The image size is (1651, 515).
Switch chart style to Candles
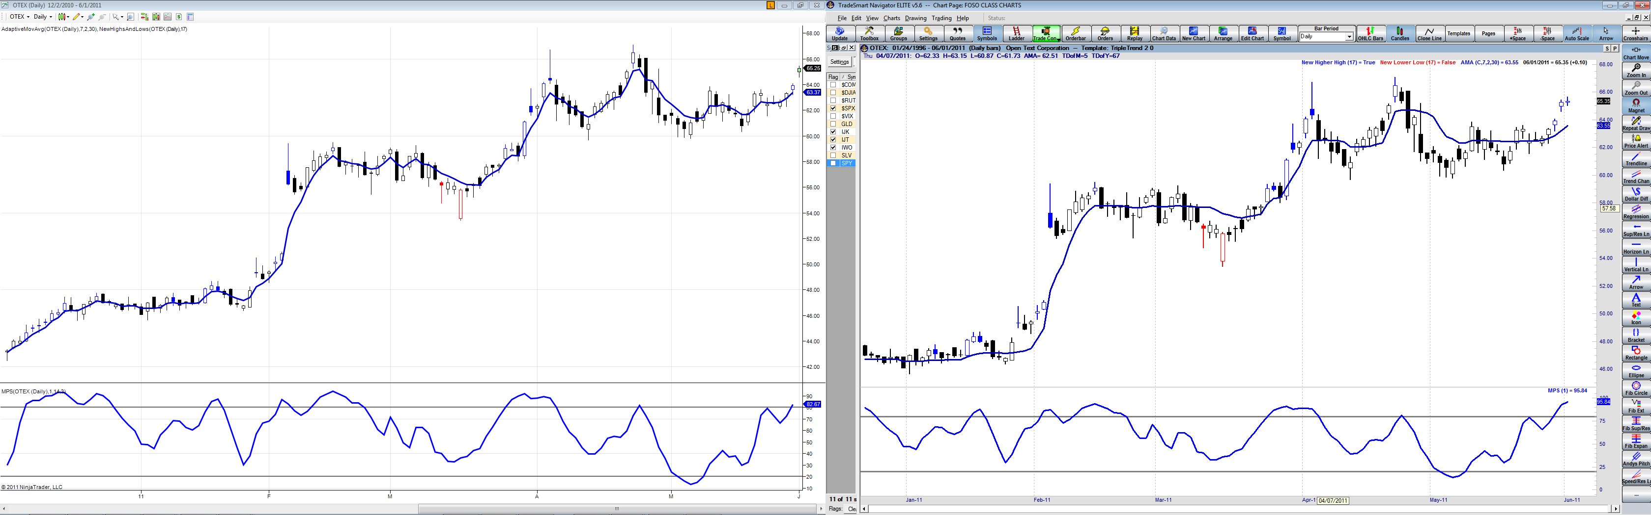point(1400,34)
